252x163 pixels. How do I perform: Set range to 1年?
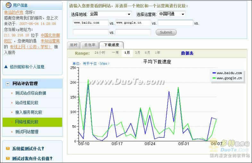coord(157,52)
